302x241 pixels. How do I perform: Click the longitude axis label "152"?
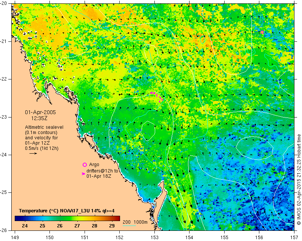coord(120,238)
